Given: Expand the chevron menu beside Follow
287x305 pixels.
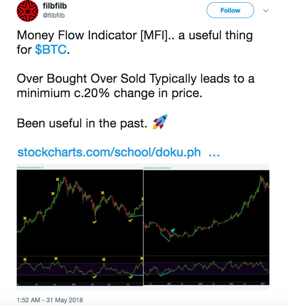Looking at the screenshot, I should pyautogui.click(x=266, y=11).
